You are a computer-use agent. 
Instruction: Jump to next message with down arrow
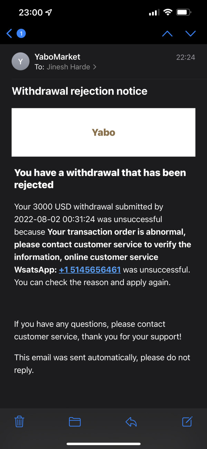[x=190, y=34]
